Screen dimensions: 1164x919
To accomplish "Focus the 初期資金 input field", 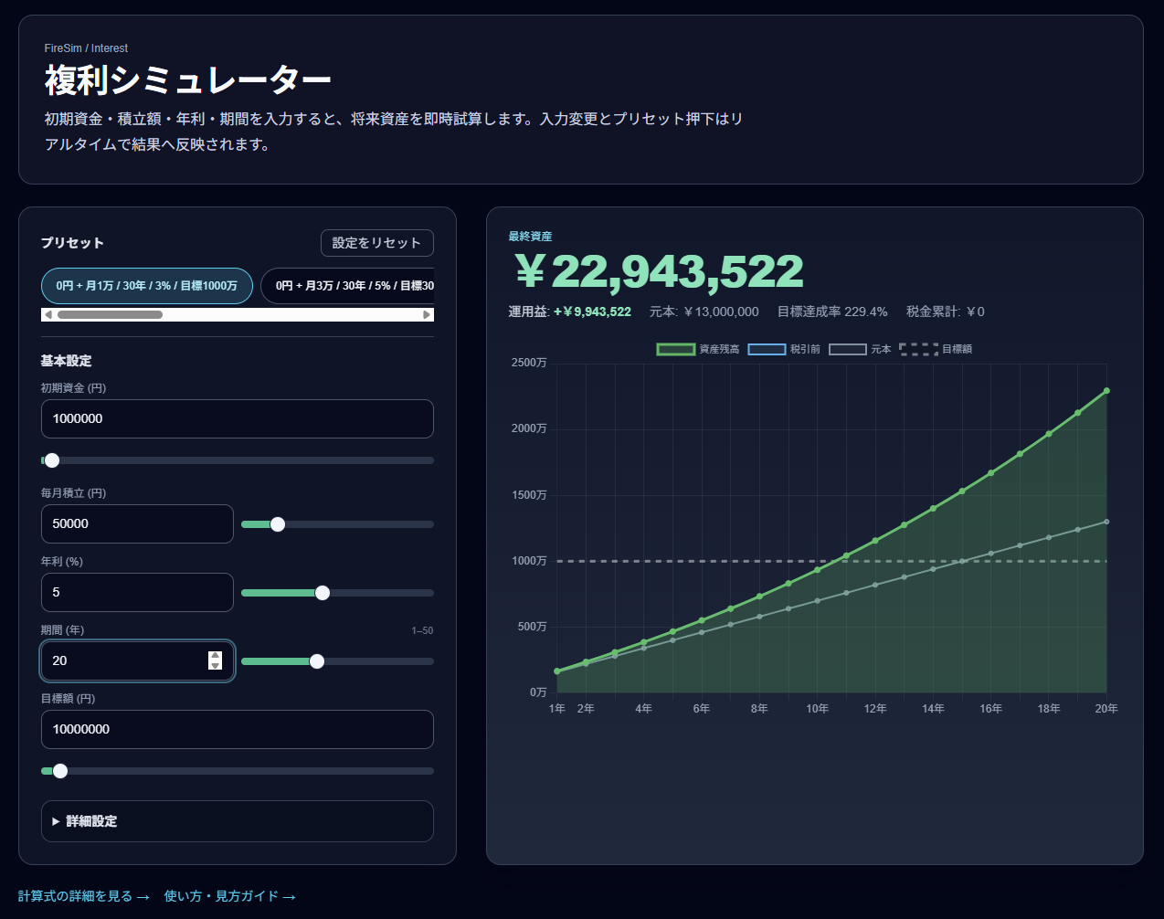I will pyautogui.click(x=237, y=418).
